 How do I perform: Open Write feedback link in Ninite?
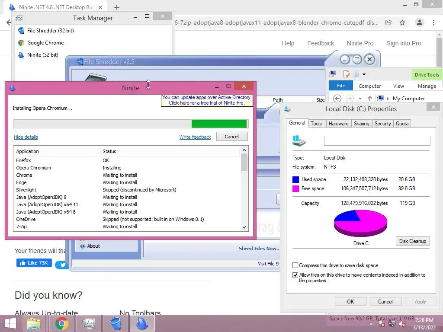(x=195, y=137)
